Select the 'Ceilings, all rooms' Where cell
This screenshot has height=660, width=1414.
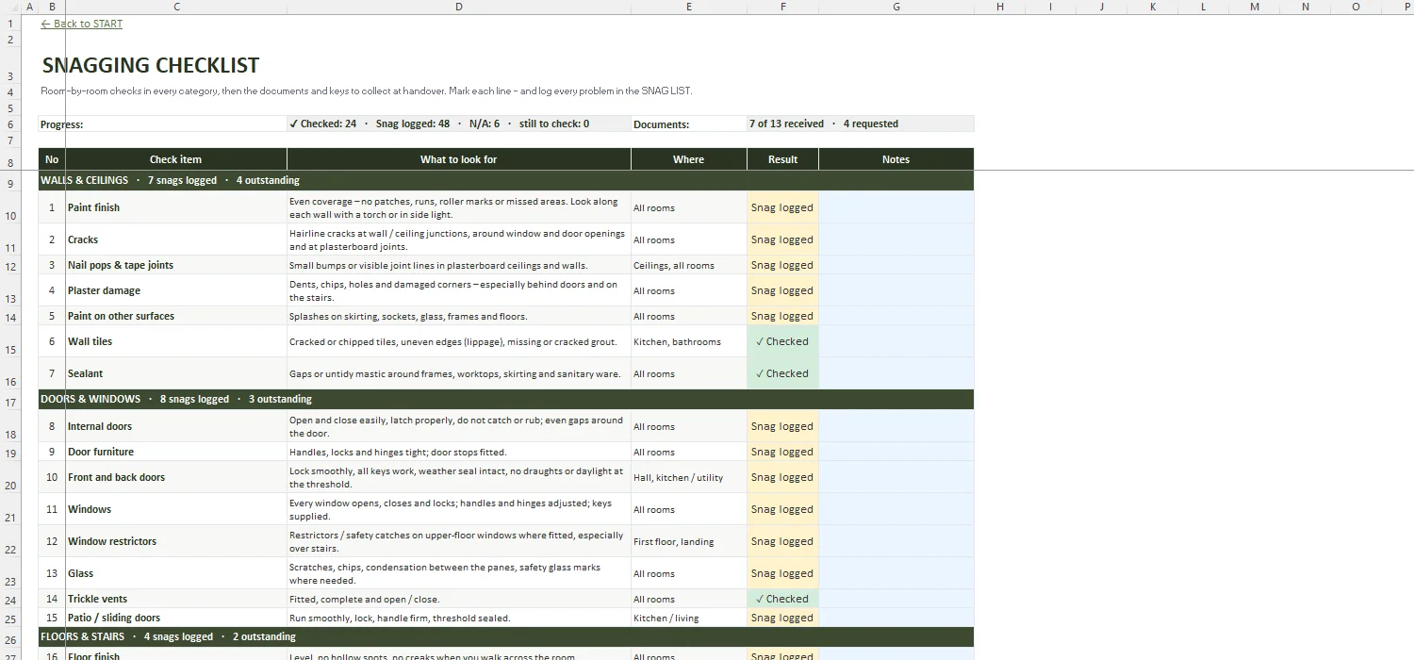[689, 265]
